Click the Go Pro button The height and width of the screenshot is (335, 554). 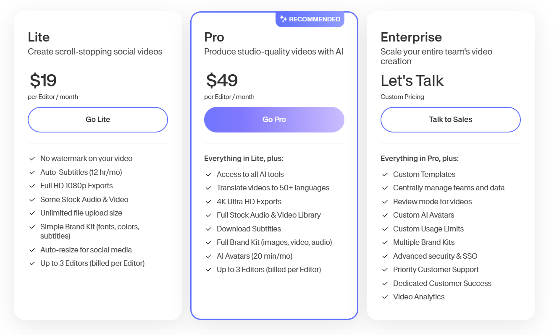pyautogui.click(x=274, y=119)
